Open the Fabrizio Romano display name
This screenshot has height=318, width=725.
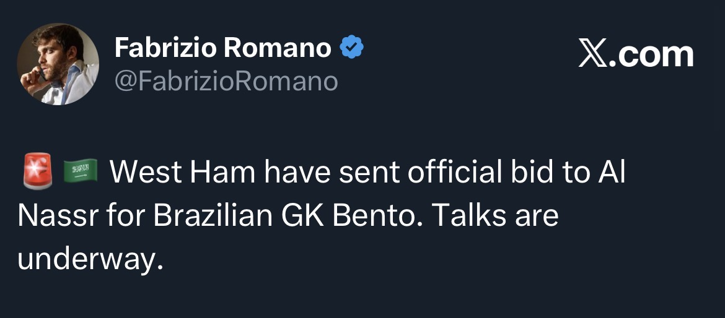pyautogui.click(x=222, y=48)
